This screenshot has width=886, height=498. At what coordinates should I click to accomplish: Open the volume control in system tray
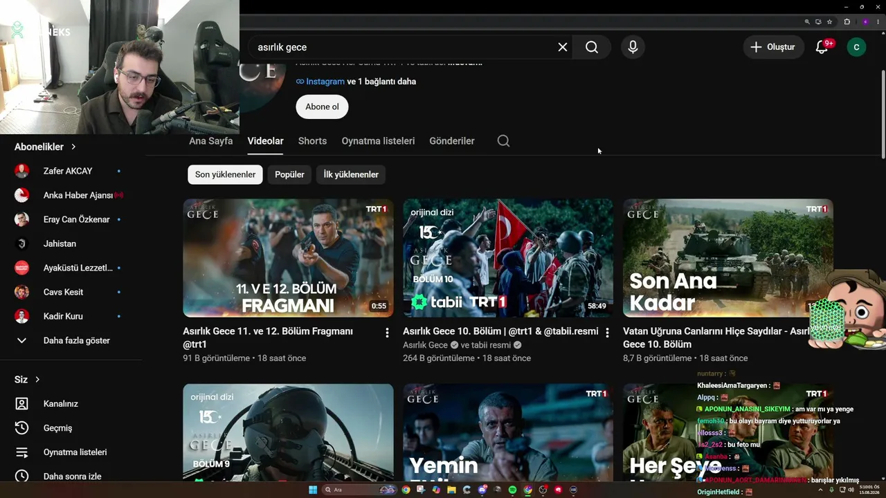pos(851,490)
